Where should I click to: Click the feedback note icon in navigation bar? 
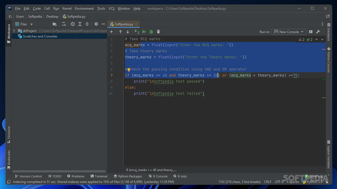(x=328, y=17)
